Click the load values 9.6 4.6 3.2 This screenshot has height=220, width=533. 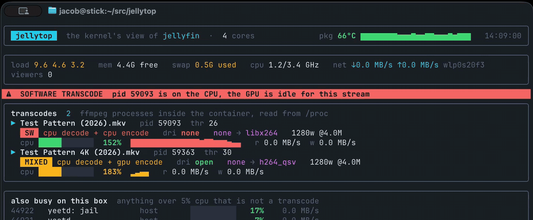click(x=59, y=65)
